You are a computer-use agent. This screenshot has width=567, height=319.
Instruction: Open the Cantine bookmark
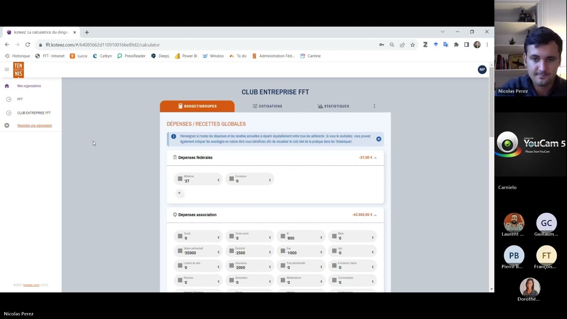click(x=310, y=56)
